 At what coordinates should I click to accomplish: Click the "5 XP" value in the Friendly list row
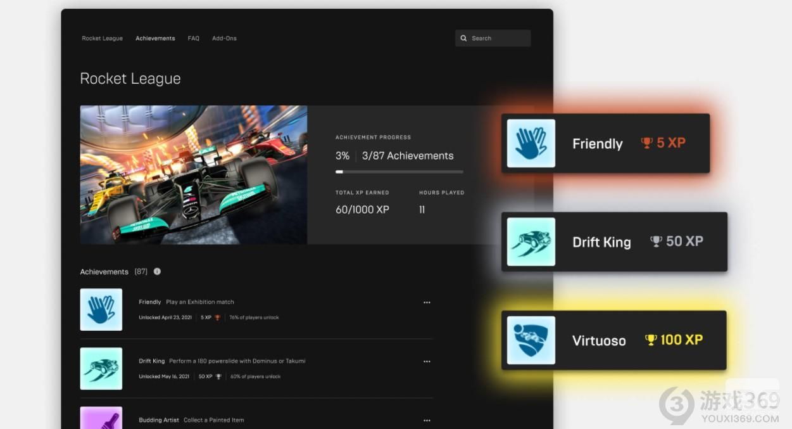pos(206,317)
